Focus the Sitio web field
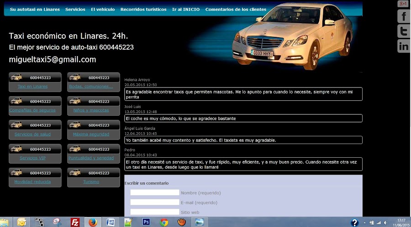The image size is (411, 227). click(x=155, y=212)
